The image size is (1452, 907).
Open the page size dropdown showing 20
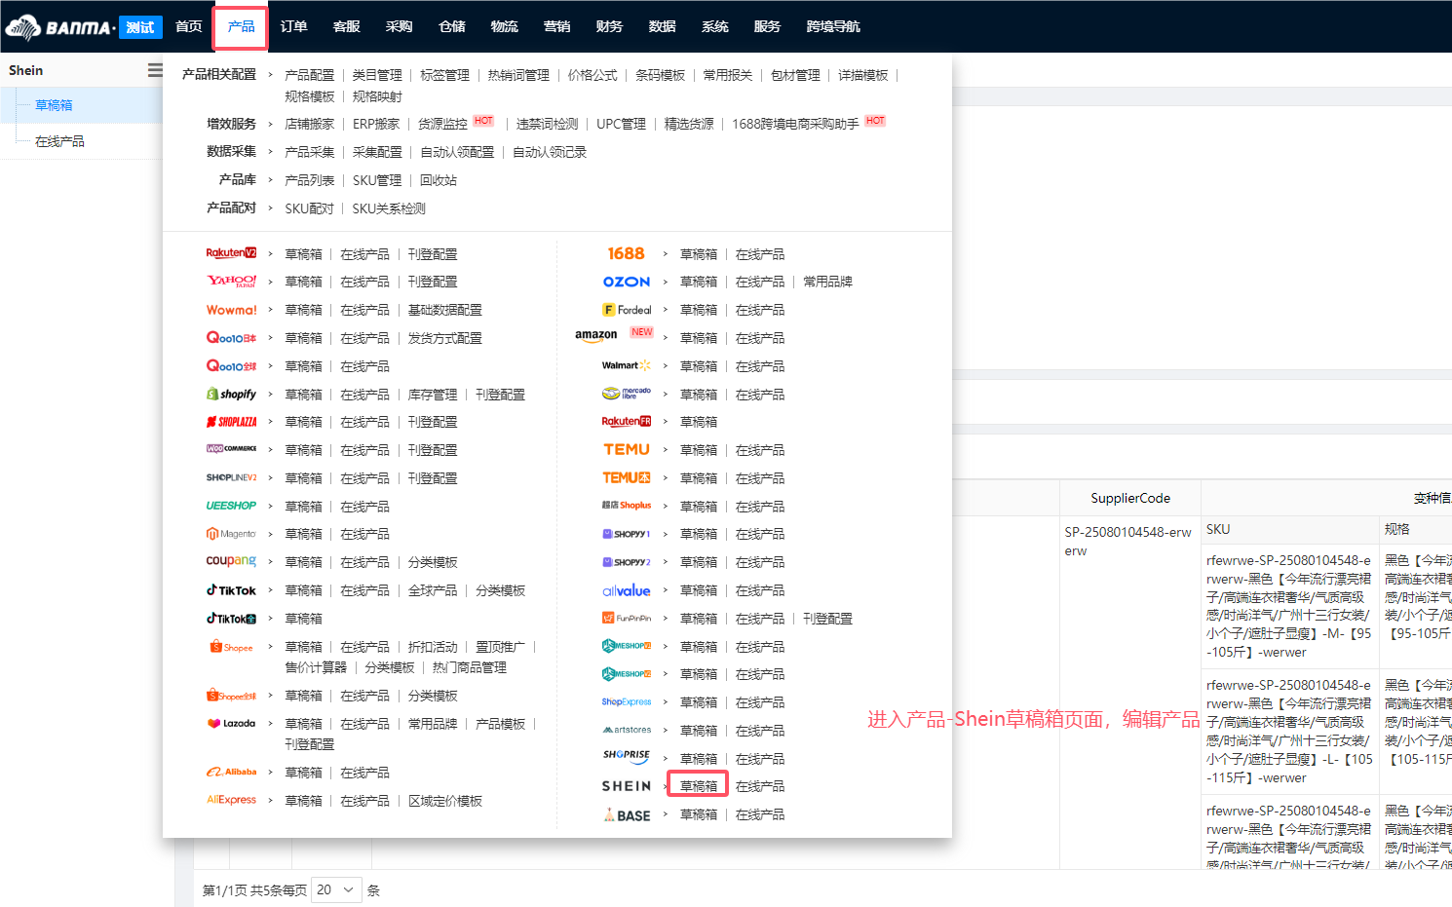(x=336, y=889)
